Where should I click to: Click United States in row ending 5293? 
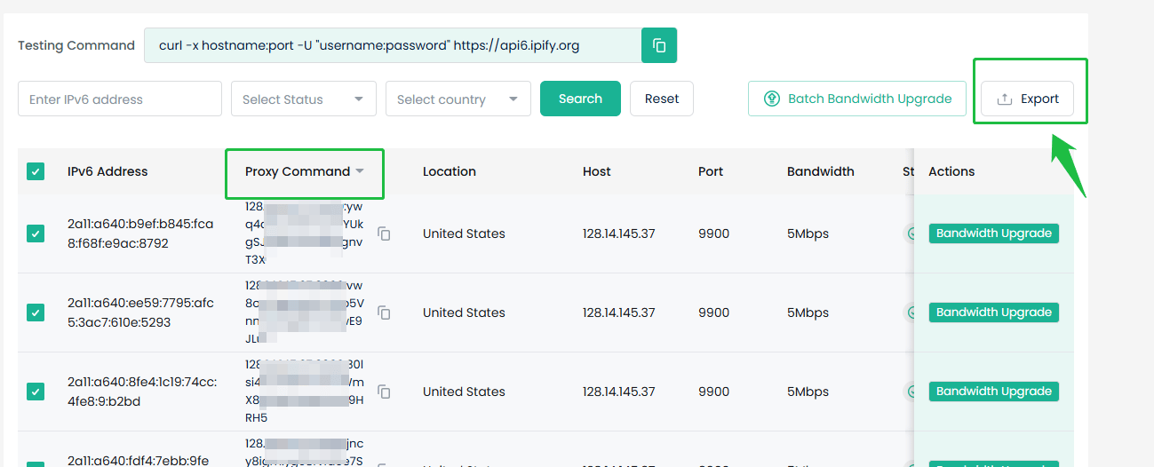click(464, 313)
